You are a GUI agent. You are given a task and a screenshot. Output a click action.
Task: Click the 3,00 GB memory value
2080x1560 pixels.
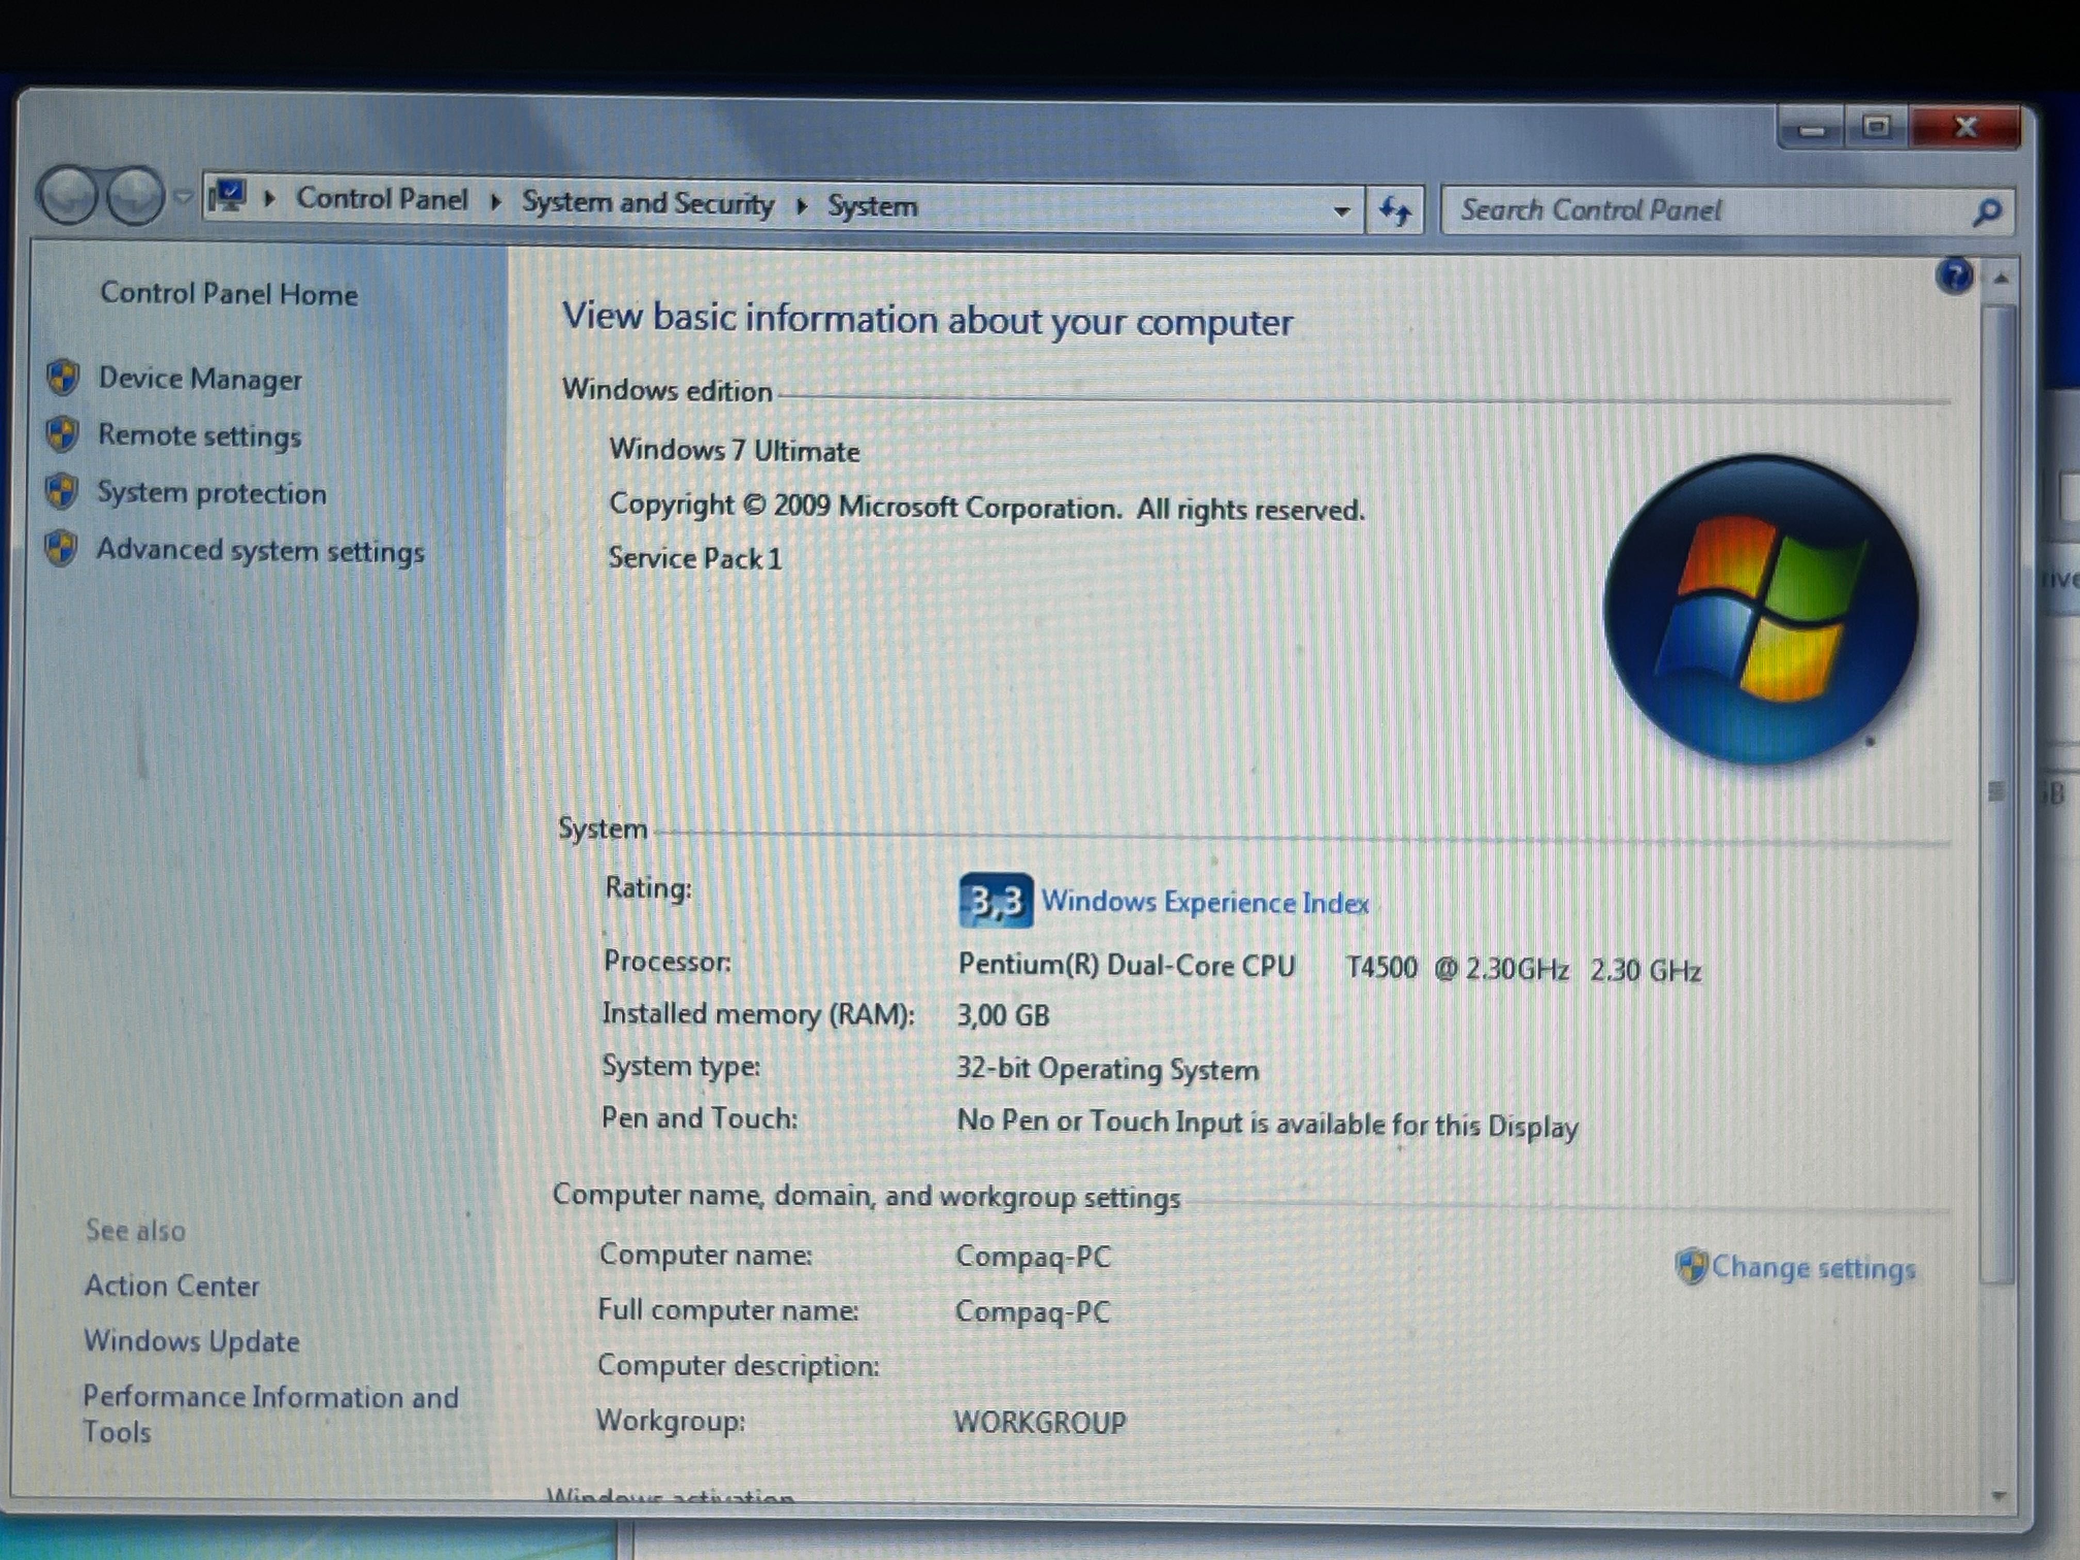coord(1003,1016)
